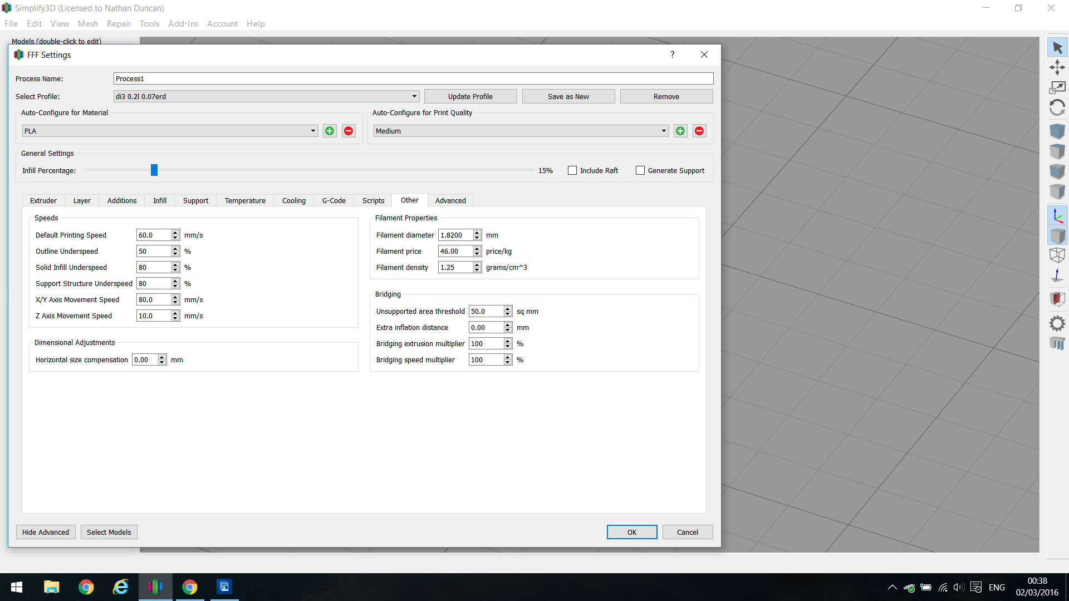Switch to the default isometric view cube
Screen dimensions: 1069x601
(x=1057, y=131)
